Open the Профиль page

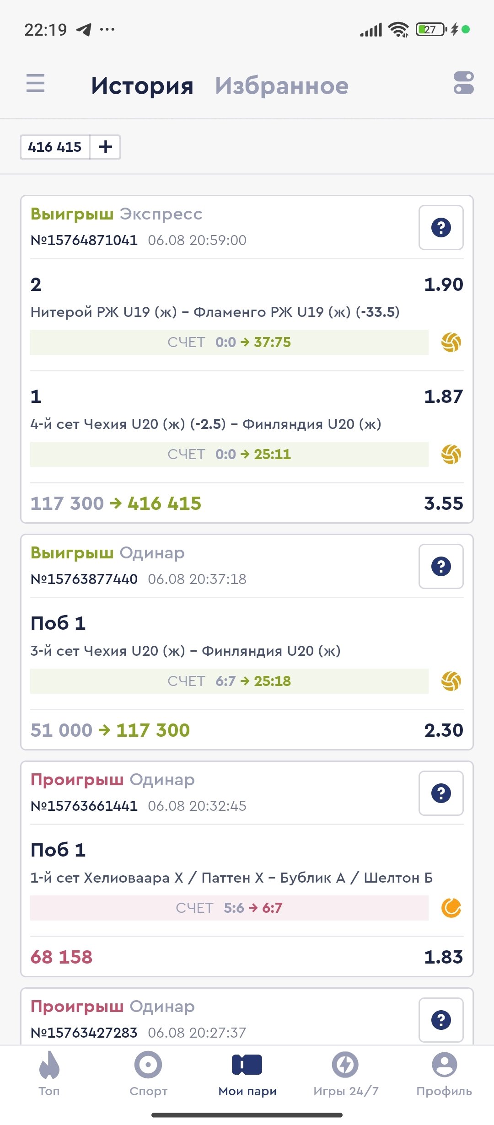click(x=444, y=1073)
